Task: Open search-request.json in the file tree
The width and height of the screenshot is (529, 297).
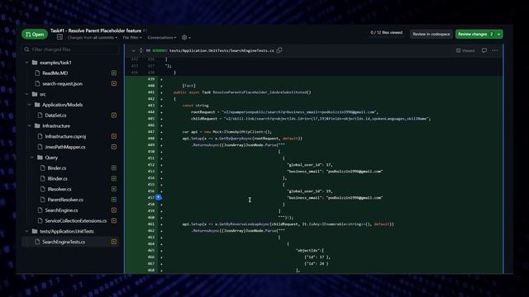Action: pos(63,83)
